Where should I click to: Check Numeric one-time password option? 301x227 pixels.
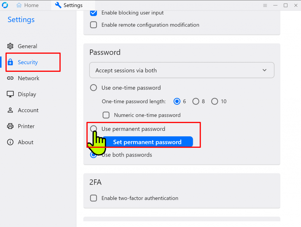click(x=106, y=115)
